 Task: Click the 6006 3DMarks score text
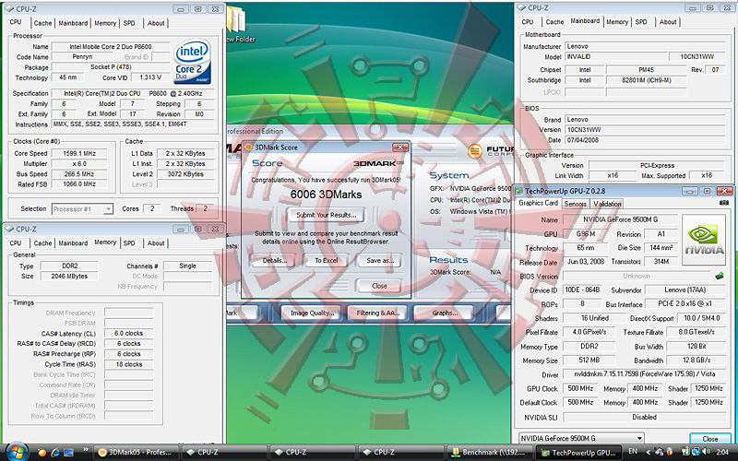point(326,195)
